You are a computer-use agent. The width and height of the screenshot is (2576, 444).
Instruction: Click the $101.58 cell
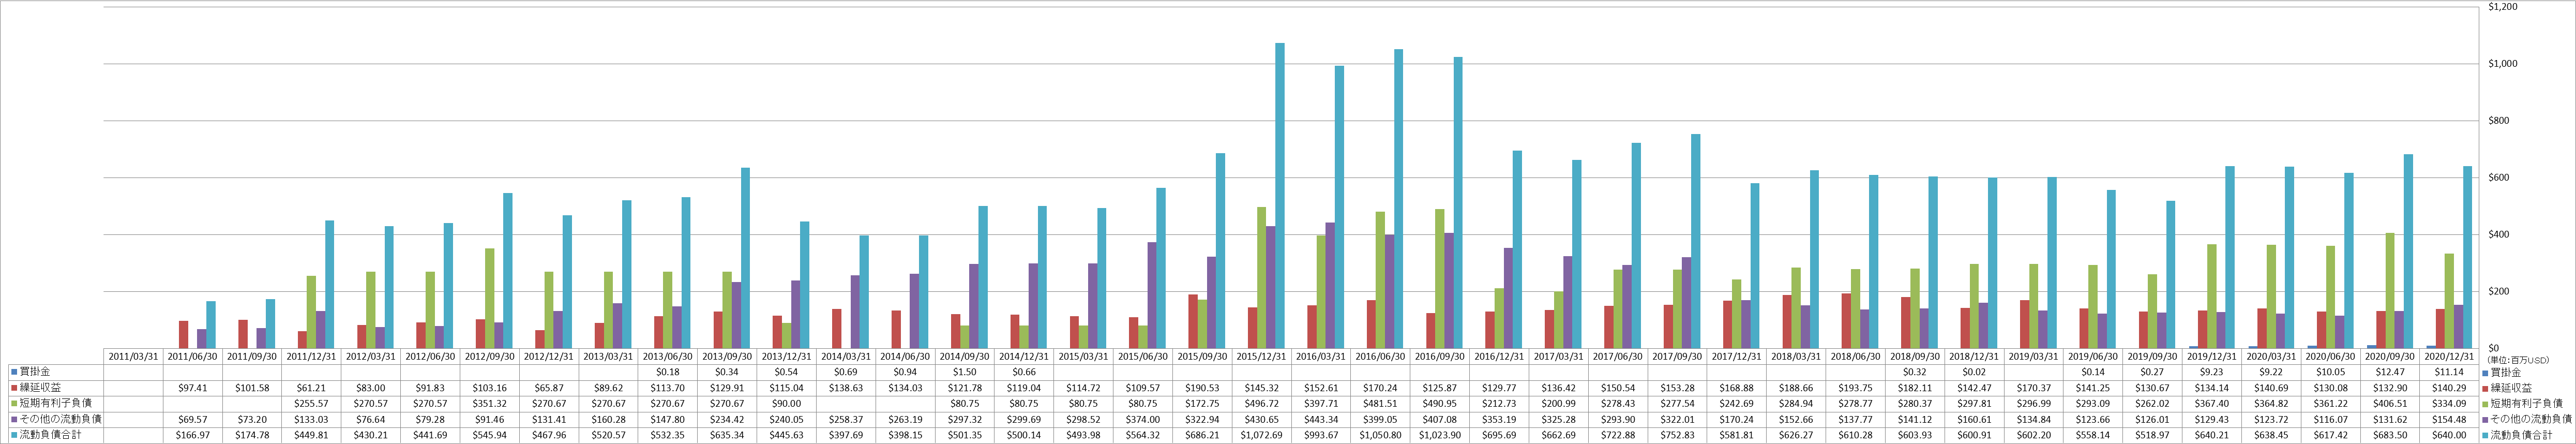pos(252,387)
